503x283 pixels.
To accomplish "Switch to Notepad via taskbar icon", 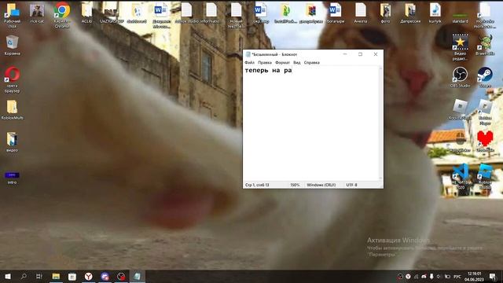I will click(137, 276).
